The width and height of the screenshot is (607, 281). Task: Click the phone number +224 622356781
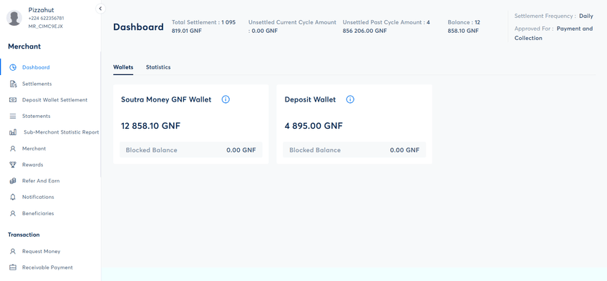point(46,18)
